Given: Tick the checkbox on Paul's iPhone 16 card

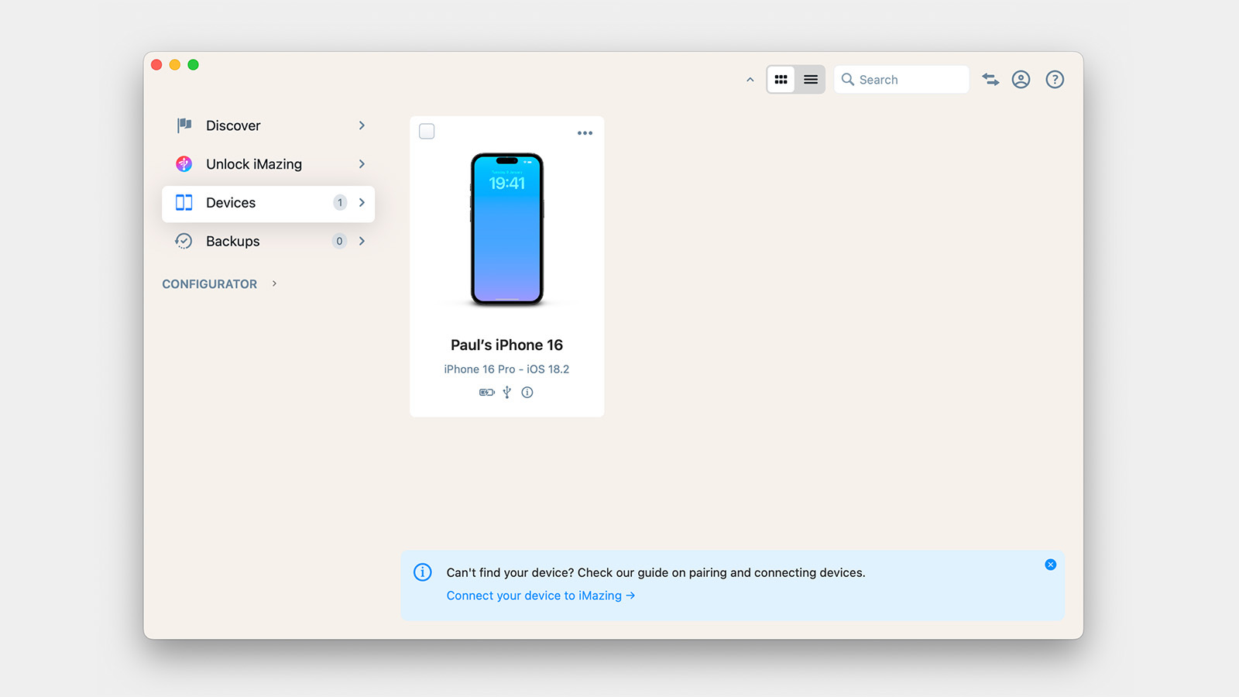Looking at the screenshot, I should coord(427,132).
